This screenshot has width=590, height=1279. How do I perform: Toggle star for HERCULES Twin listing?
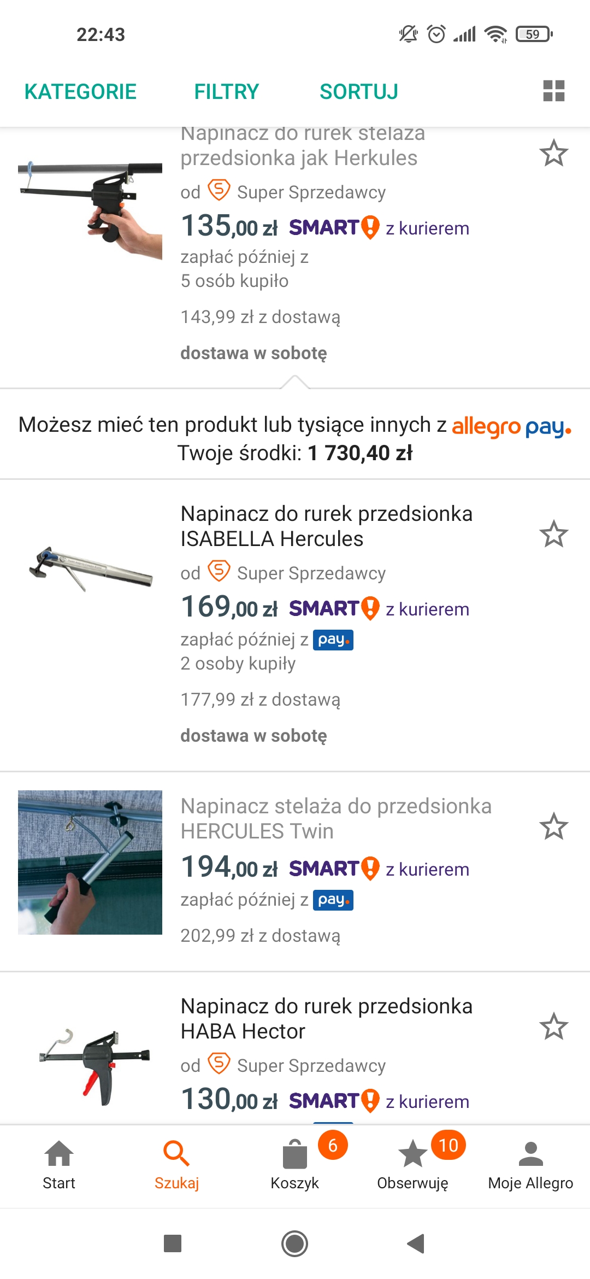(553, 826)
